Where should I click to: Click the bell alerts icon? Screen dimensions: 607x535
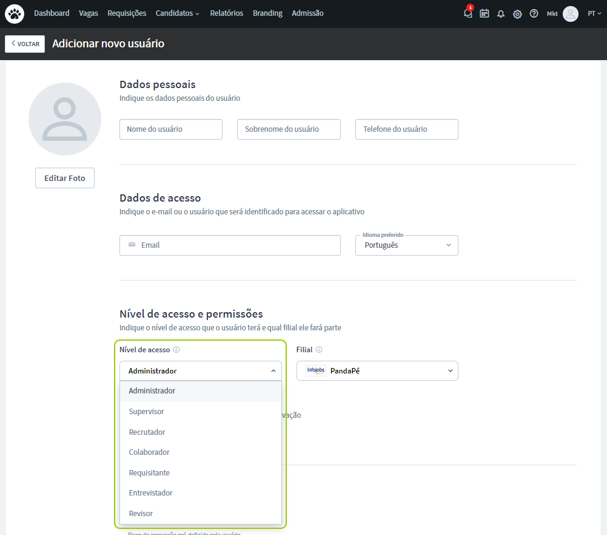tap(501, 14)
